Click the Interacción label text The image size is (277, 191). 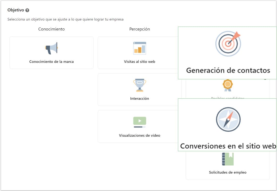coord(140,98)
